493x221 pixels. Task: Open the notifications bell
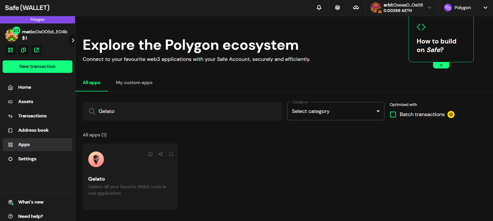pos(319,8)
